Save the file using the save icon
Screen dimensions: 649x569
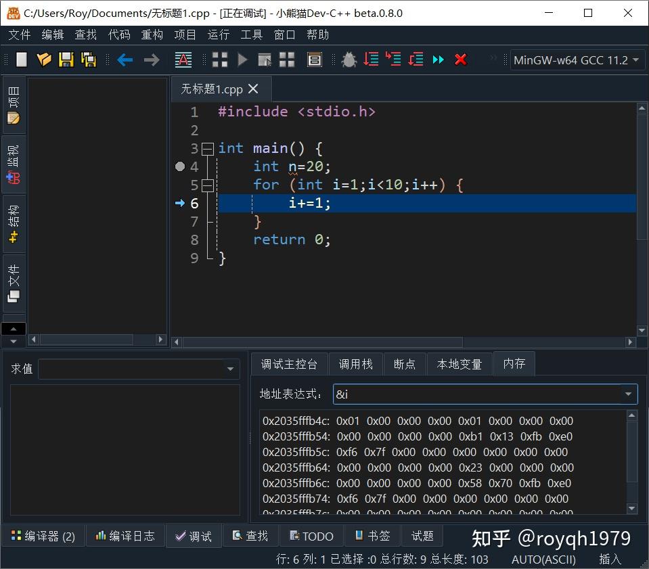66,60
